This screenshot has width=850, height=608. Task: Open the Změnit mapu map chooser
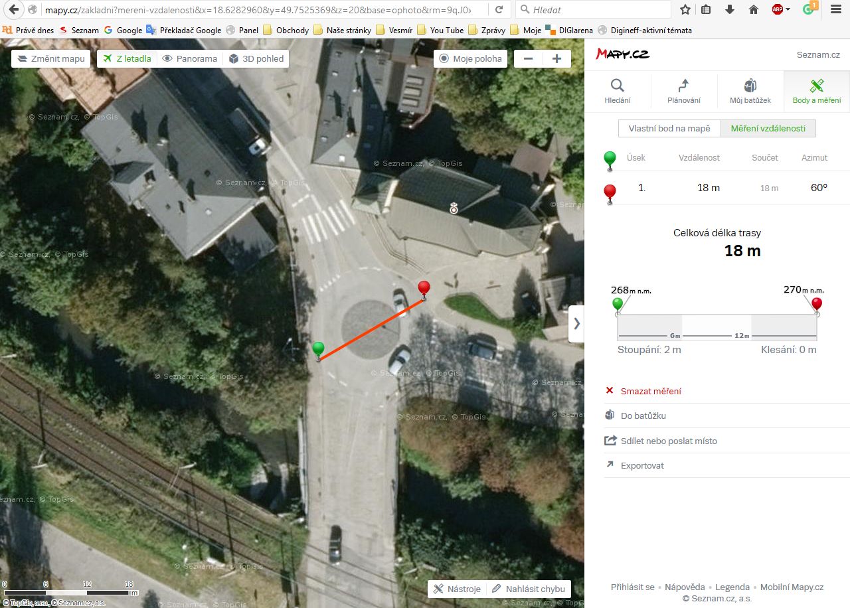[51, 58]
